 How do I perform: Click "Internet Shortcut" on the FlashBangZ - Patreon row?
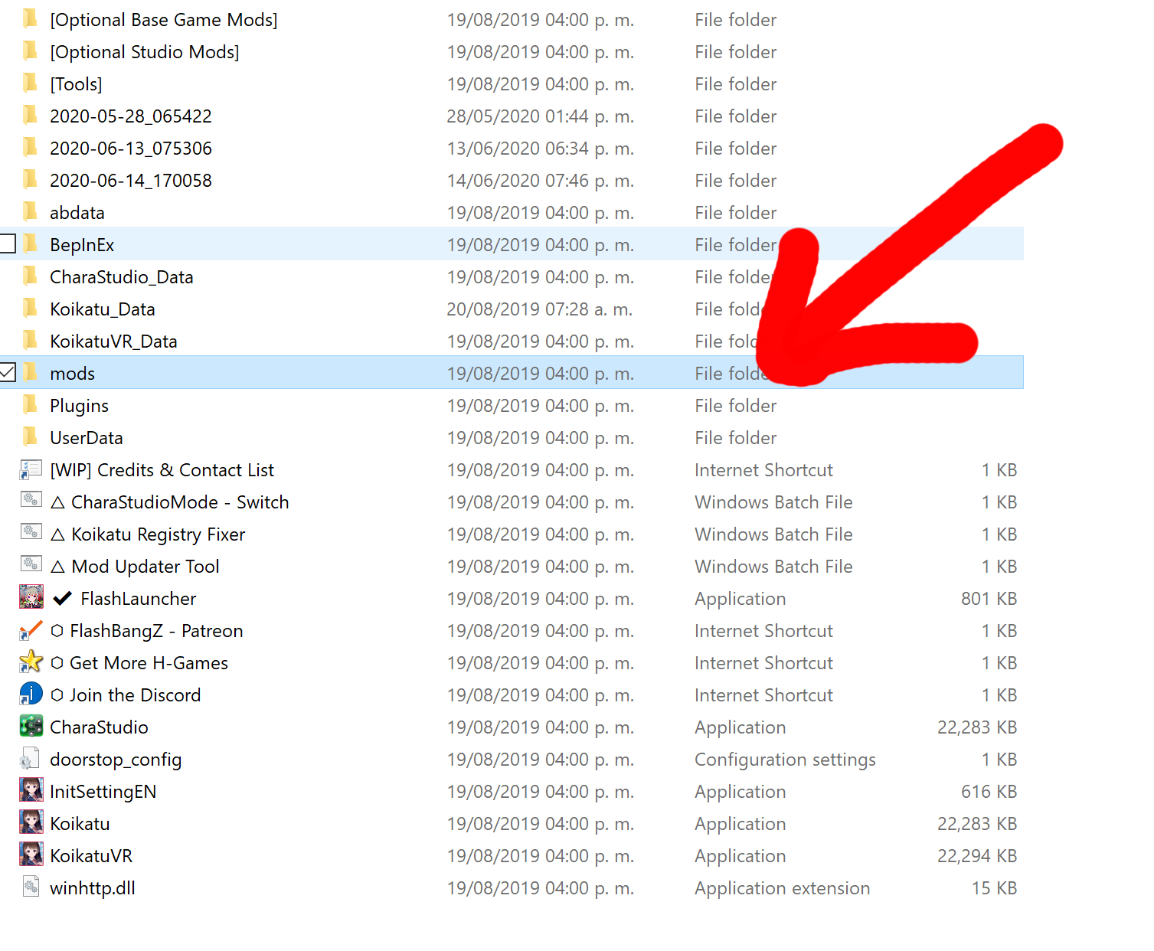click(763, 631)
